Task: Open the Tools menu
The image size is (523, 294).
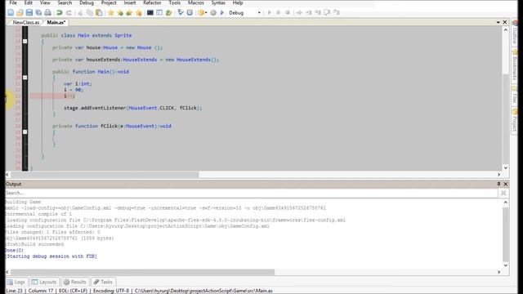Action: (x=174, y=2)
